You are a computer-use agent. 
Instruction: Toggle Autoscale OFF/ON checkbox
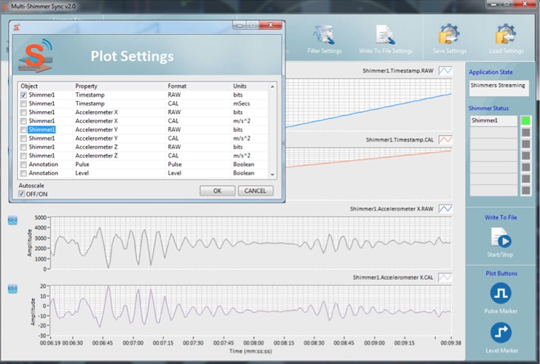[21, 194]
